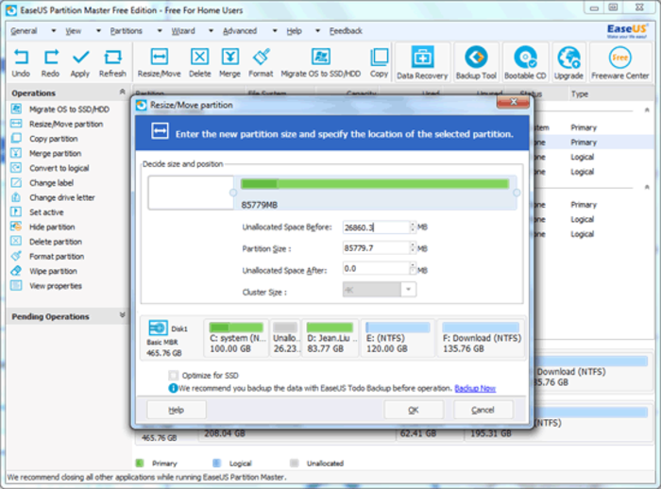Click the Undo toolbar icon
Screen dimensions: 661x489
(x=21, y=57)
